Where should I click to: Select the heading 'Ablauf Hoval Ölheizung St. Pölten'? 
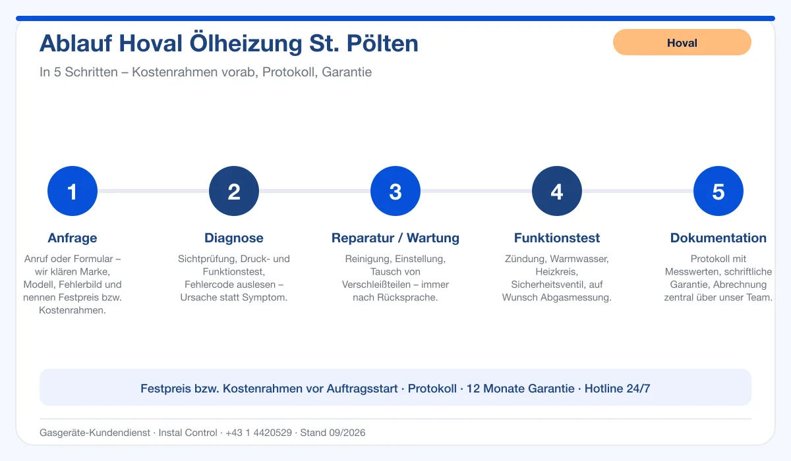pyautogui.click(x=229, y=43)
